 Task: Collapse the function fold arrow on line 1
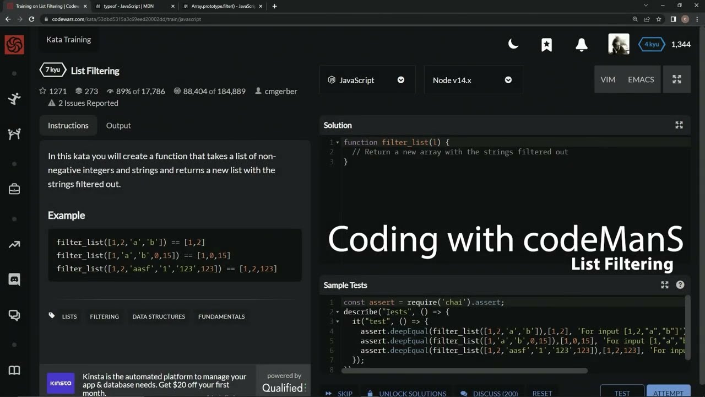point(338,142)
